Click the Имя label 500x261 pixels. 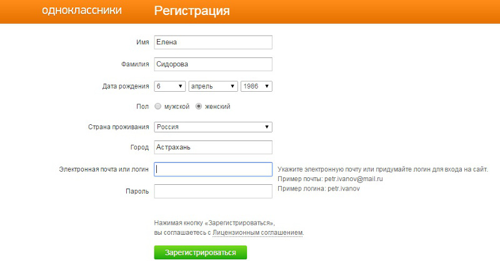tap(142, 42)
